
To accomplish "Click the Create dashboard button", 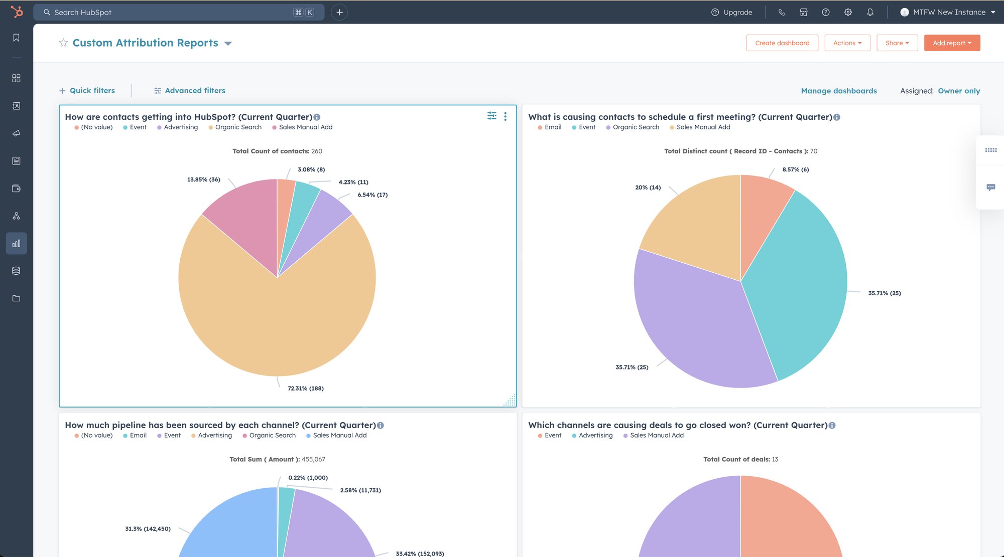I will 782,43.
